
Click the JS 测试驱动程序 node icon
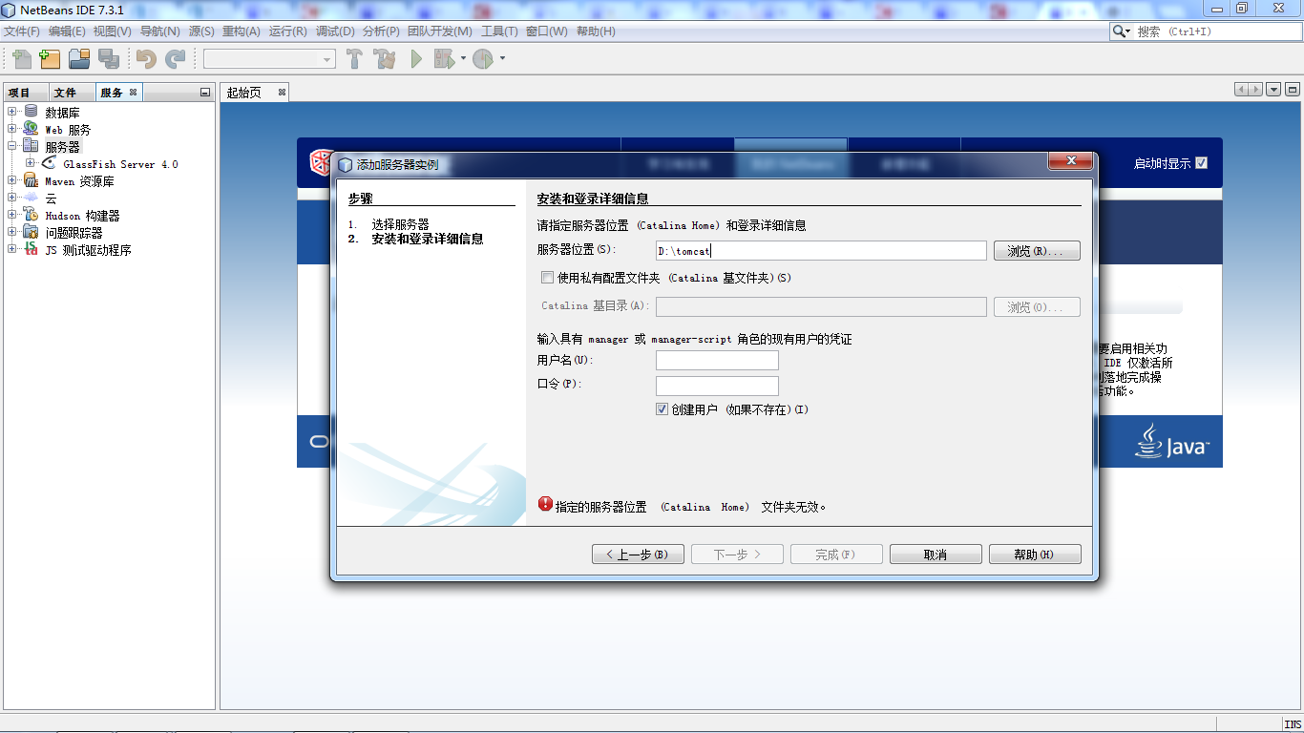coord(31,249)
